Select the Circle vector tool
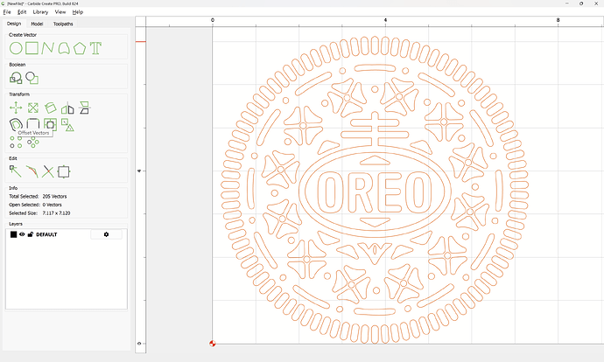 (x=16, y=48)
